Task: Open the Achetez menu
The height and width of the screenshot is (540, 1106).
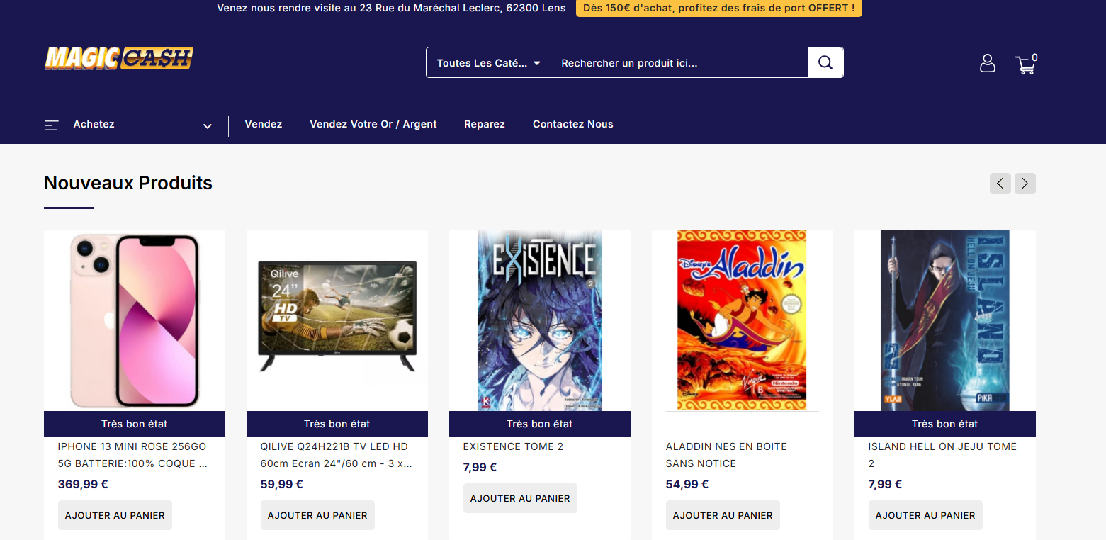Action: (94, 124)
